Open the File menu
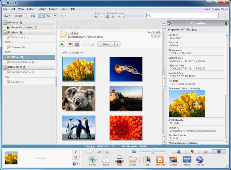This screenshot has width=231, height=170. coord(5,9)
